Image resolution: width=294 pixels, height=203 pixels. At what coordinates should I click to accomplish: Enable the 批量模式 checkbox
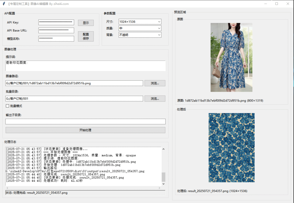coord(7,106)
